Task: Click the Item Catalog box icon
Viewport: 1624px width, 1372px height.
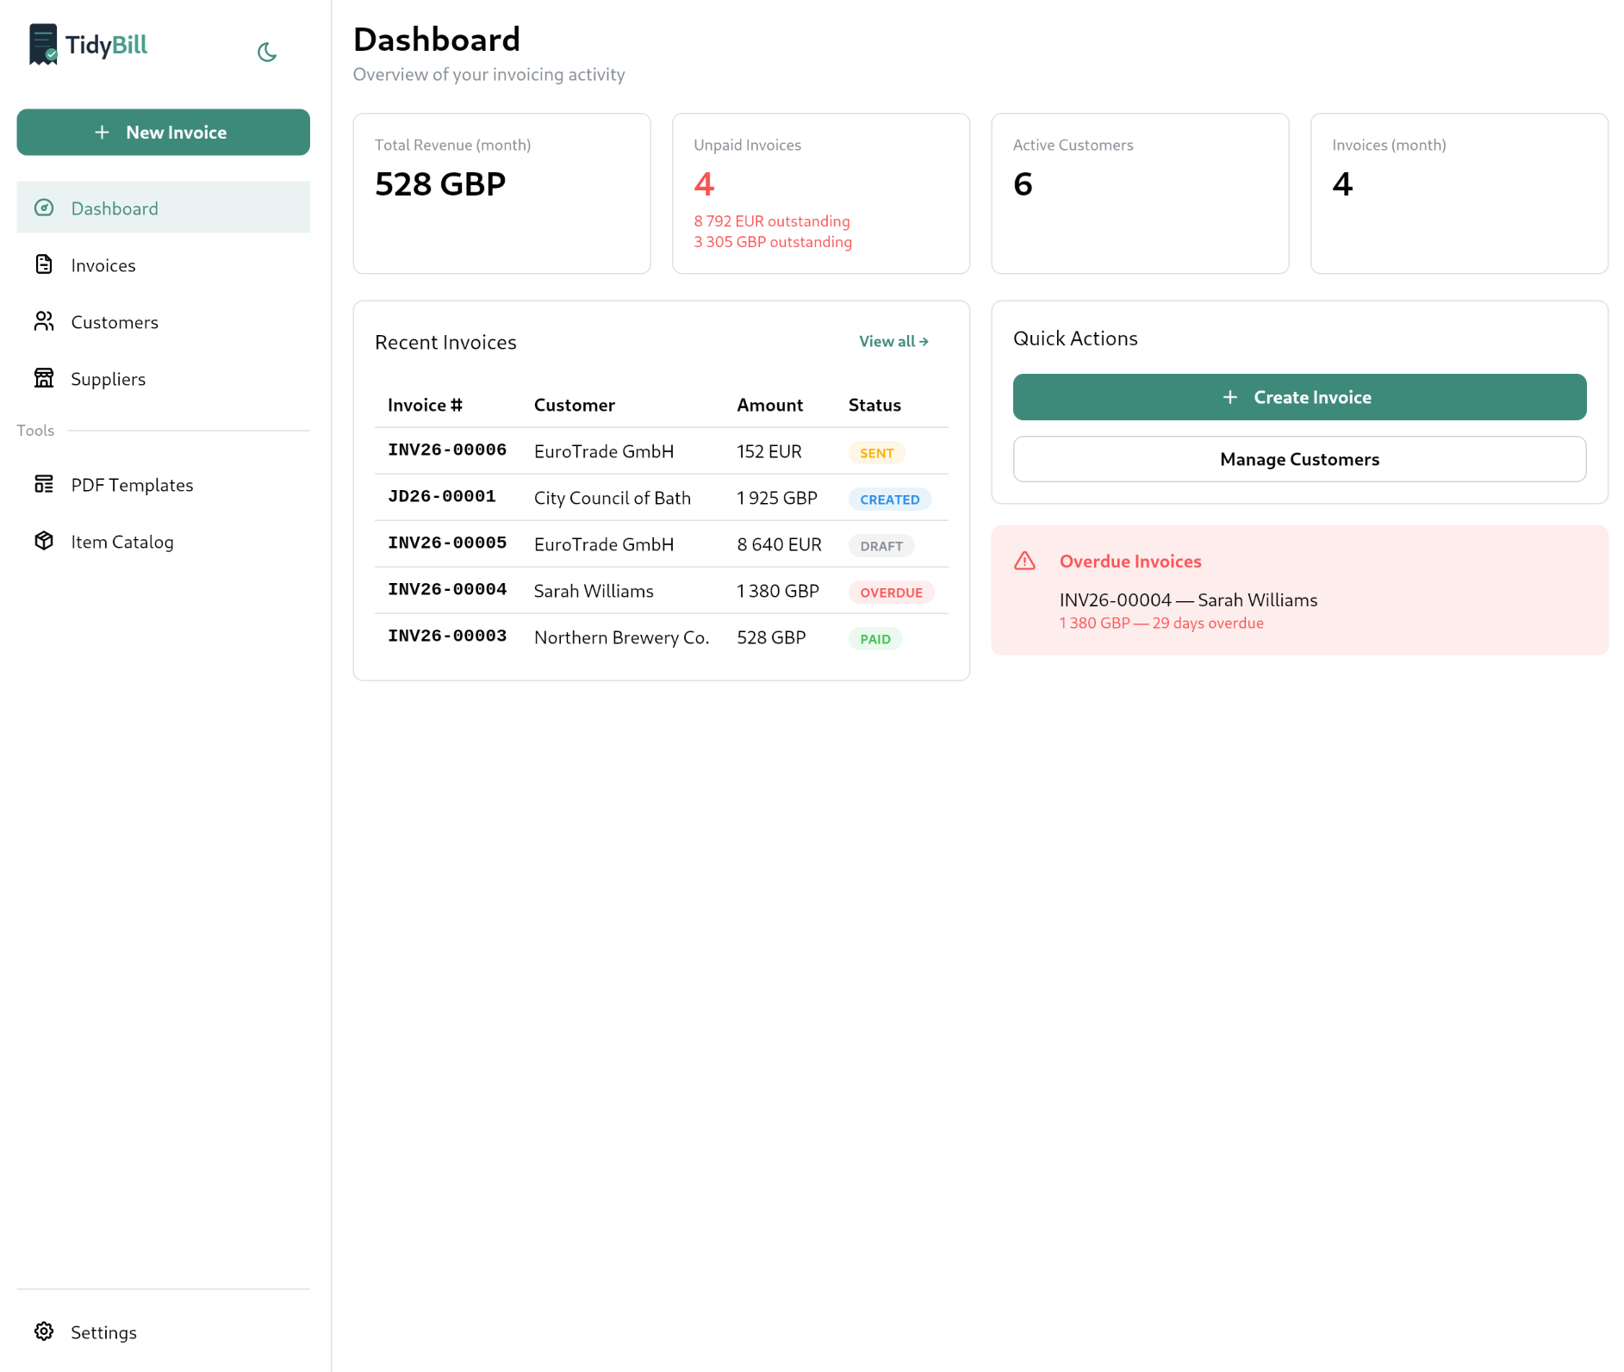Action: pyautogui.click(x=44, y=541)
